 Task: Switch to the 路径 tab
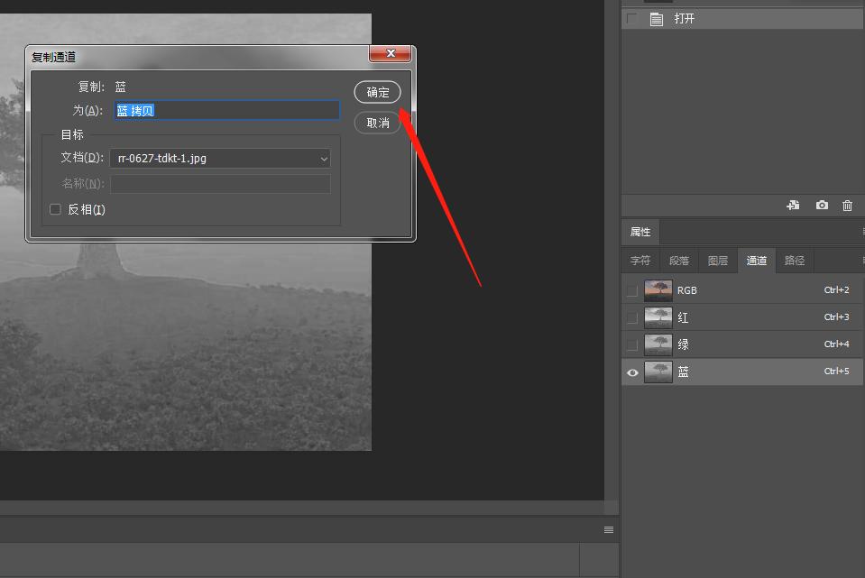pyautogui.click(x=795, y=261)
